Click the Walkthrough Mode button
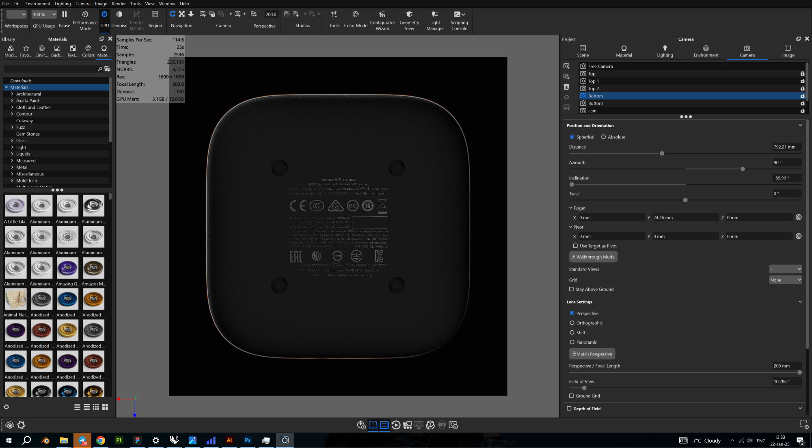The width and height of the screenshot is (812, 448). [x=593, y=257]
